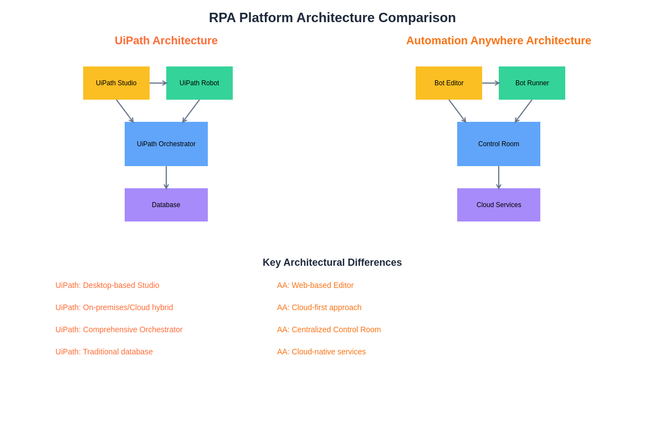The image size is (665, 443).
Task: Click the UiPath Studio box
Action: tap(116, 83)
